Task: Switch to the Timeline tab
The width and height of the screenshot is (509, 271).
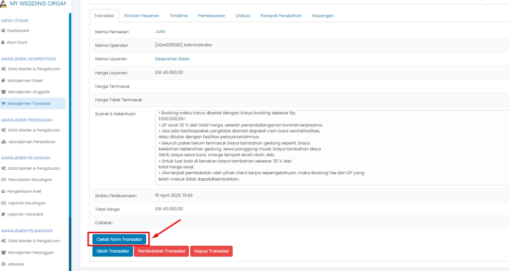Action: (x=178, y=16)
